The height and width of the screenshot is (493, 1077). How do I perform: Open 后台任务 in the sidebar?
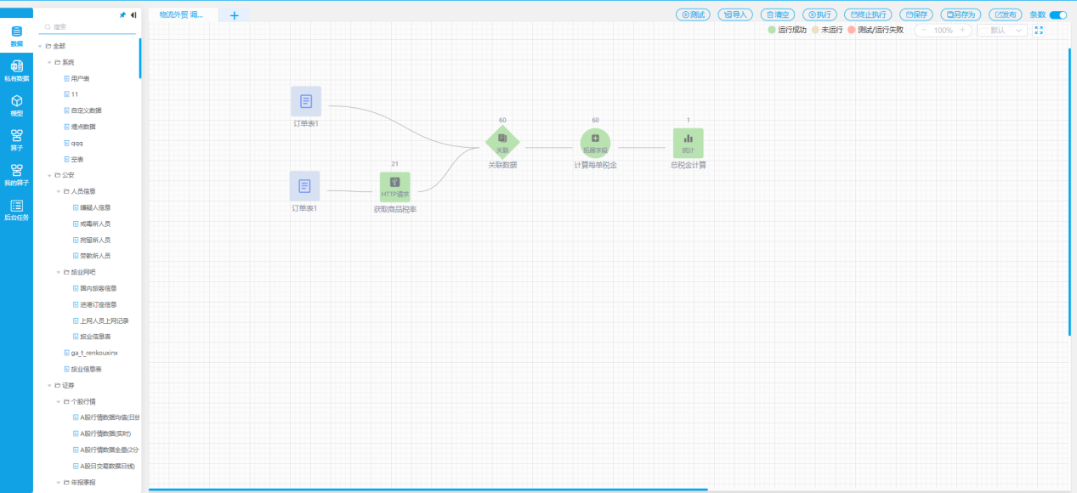point(16,210)
